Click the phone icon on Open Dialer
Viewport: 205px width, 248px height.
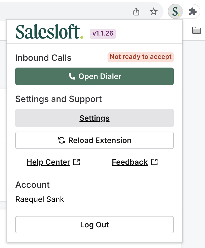coord(71,76)
